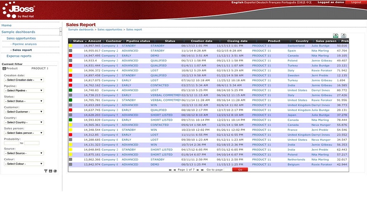Image resolution: width=367 pixels, height=206 pixels.
Task: Click red status square in 14,947.495 row
Action: pyautogui.click(x=71, y=56)
